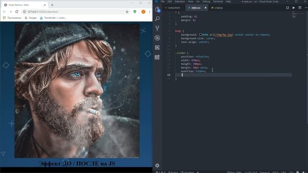Click the portrait image in the browser
The image size is (308, 173).
pos(77,91)
